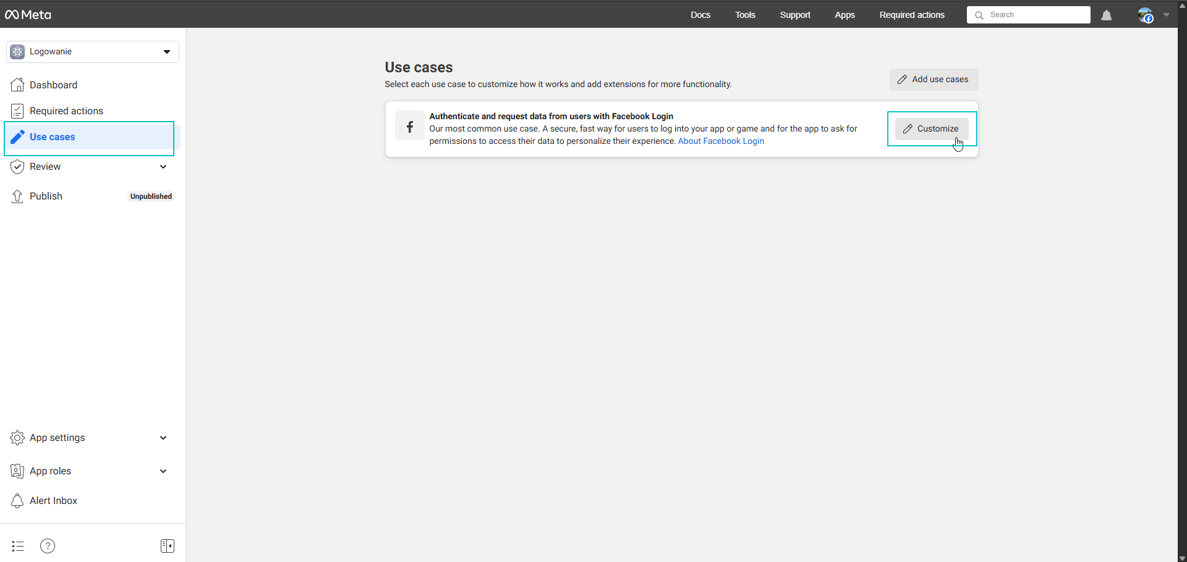Click the Meta logo in header
1187x562 pixels.
click(28, 15)
